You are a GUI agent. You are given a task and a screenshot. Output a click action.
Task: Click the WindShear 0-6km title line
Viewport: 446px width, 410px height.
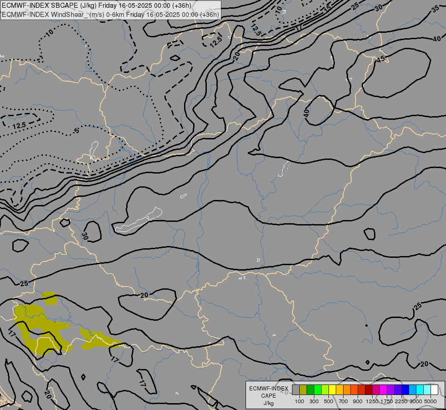pos(110,15)
